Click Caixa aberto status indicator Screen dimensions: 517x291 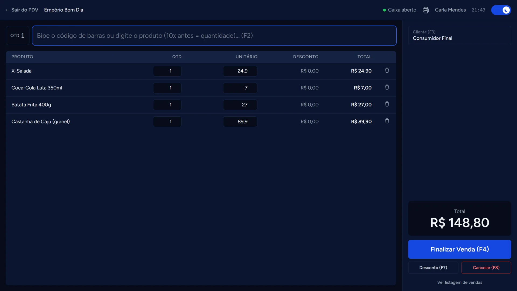click(x=400, y=10)
